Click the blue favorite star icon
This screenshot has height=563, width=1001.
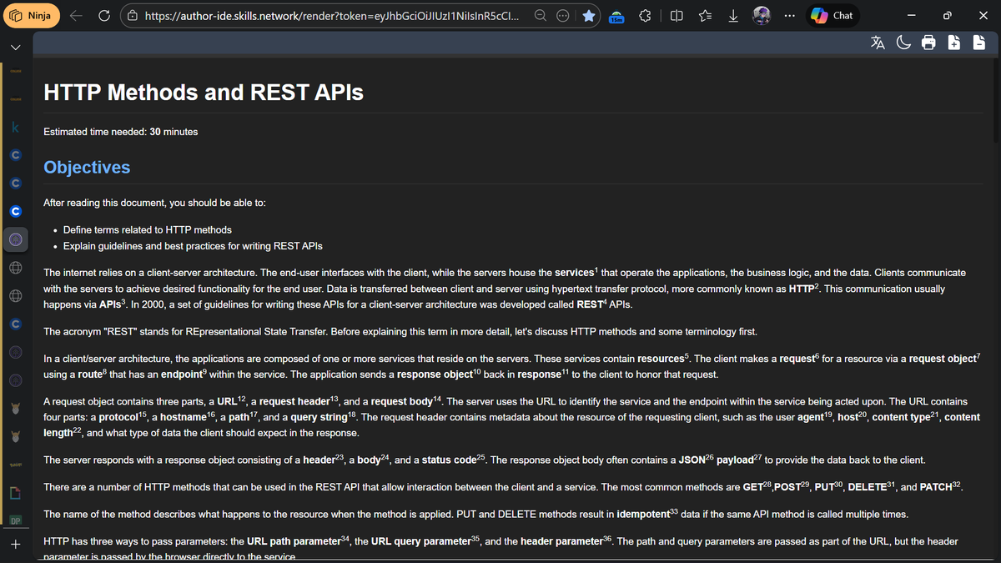coord(589,16)
